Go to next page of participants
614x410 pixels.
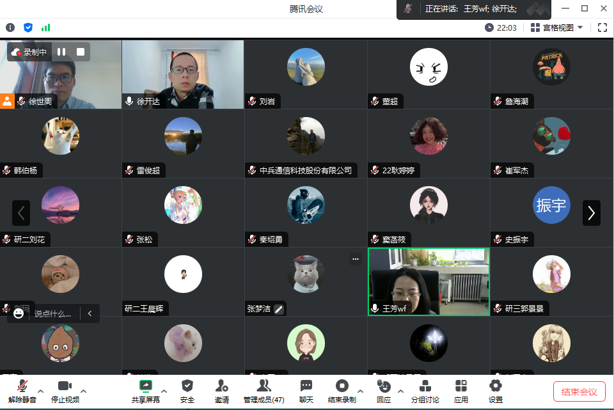point(591,213)
